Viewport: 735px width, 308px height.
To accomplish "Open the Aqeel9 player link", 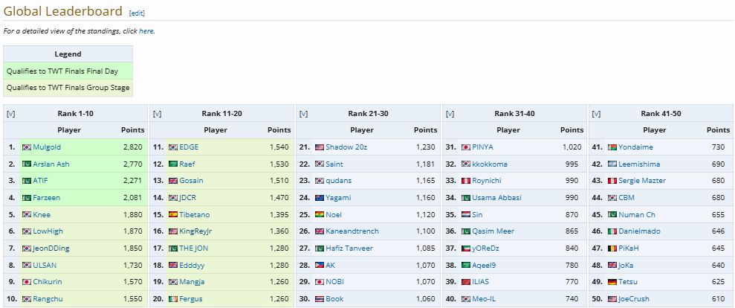I will (x=485, y=266).
